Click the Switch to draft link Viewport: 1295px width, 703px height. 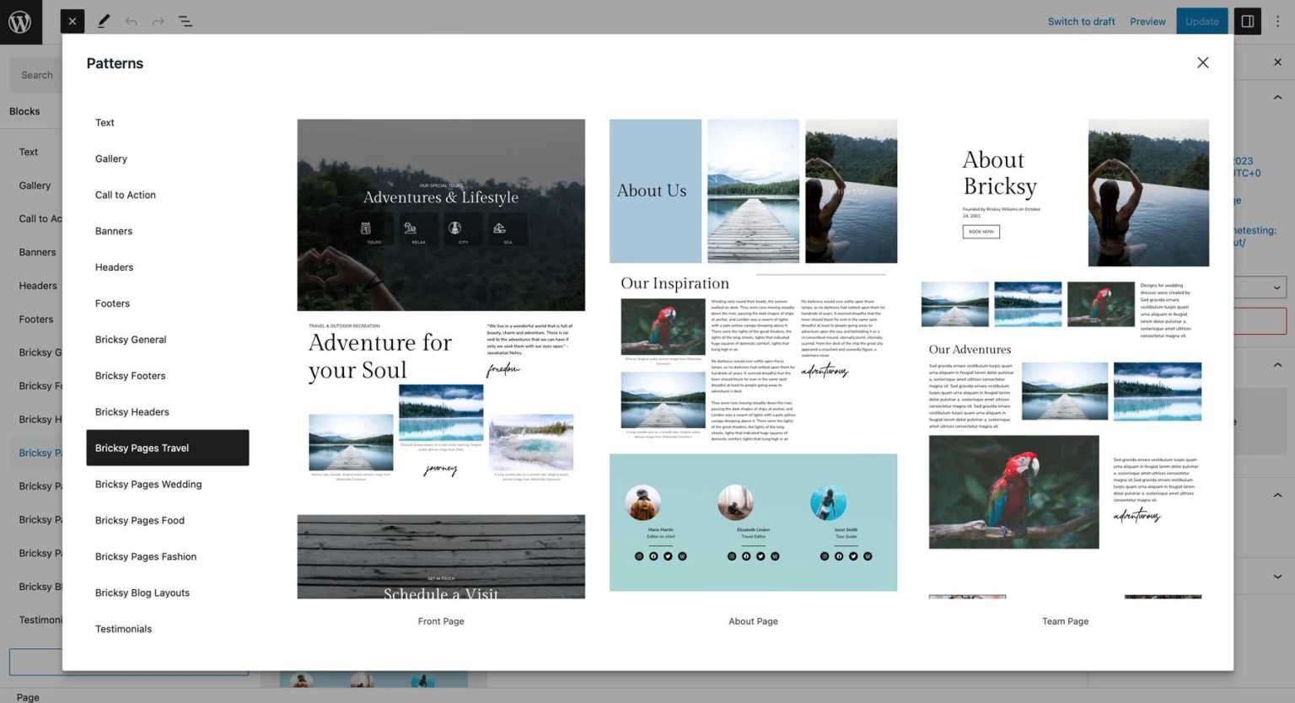tap(1081, 21)
